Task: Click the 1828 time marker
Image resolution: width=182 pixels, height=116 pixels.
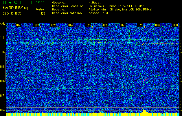Action: [140, 25]
